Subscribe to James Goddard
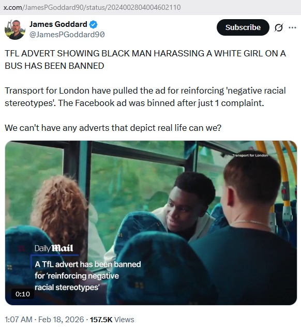Screen dimensions: 301x331 pos(243,27)
